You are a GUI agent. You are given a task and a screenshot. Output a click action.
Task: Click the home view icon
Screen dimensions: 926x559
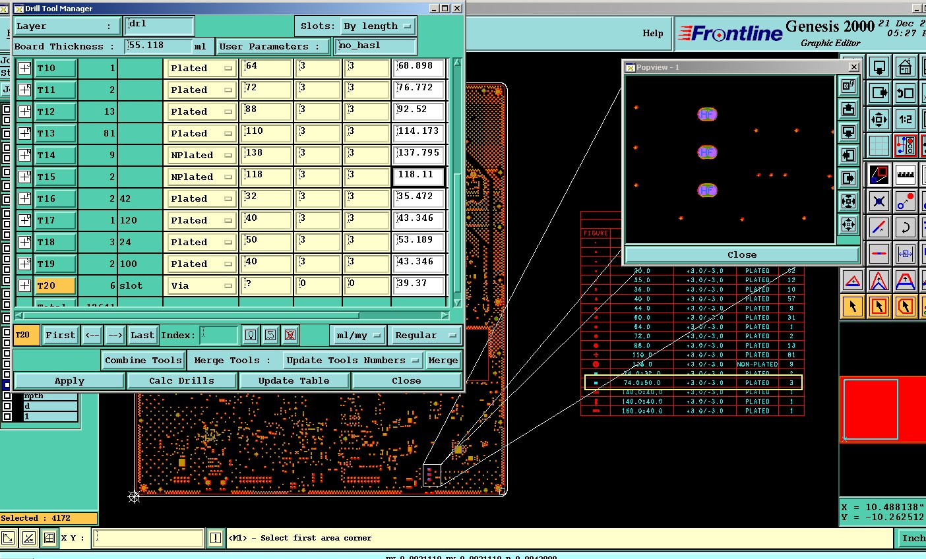[x=905, y=67]
